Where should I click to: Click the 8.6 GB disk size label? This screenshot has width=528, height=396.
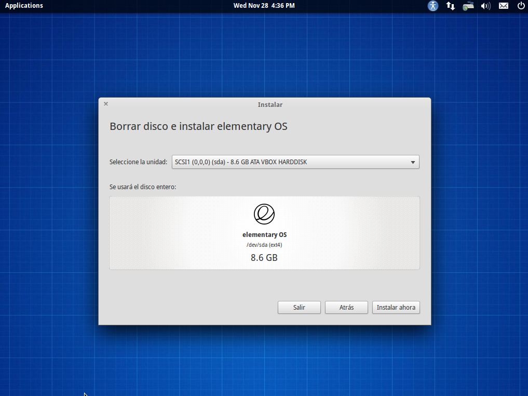(264, 258)
